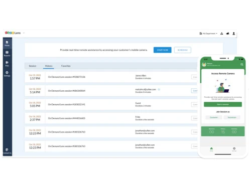Viewport: 251px width, 188px height.
Task: Tap Technician under Join Session as
Action: click(232, 117)
